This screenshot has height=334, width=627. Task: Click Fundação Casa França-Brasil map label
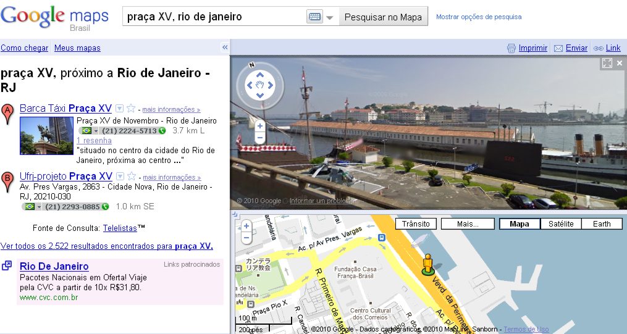(355, 272)
